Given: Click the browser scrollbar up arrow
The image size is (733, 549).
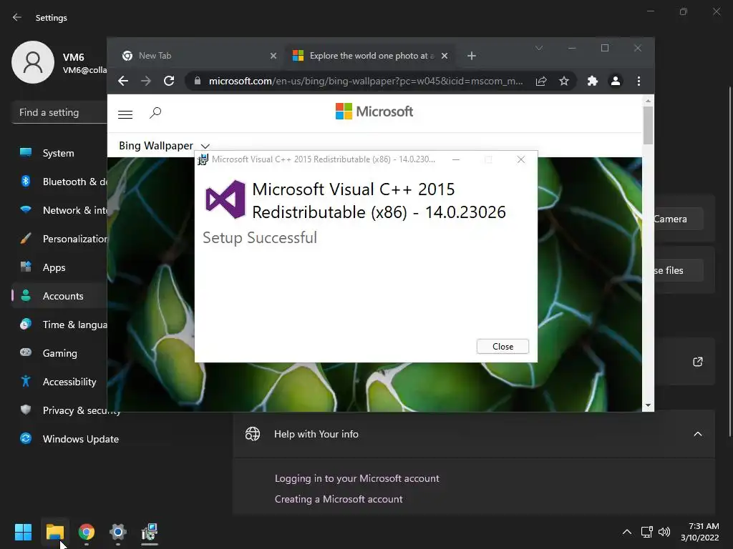Looking at the screenshot, I should [648, 100].
